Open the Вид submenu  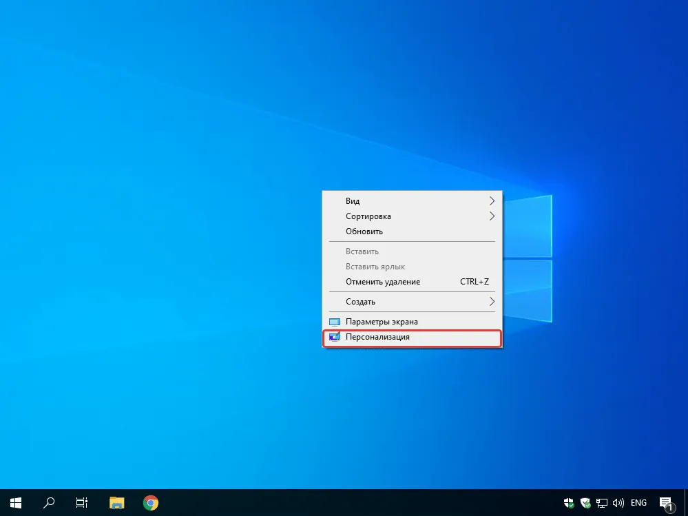coord(412,201)
